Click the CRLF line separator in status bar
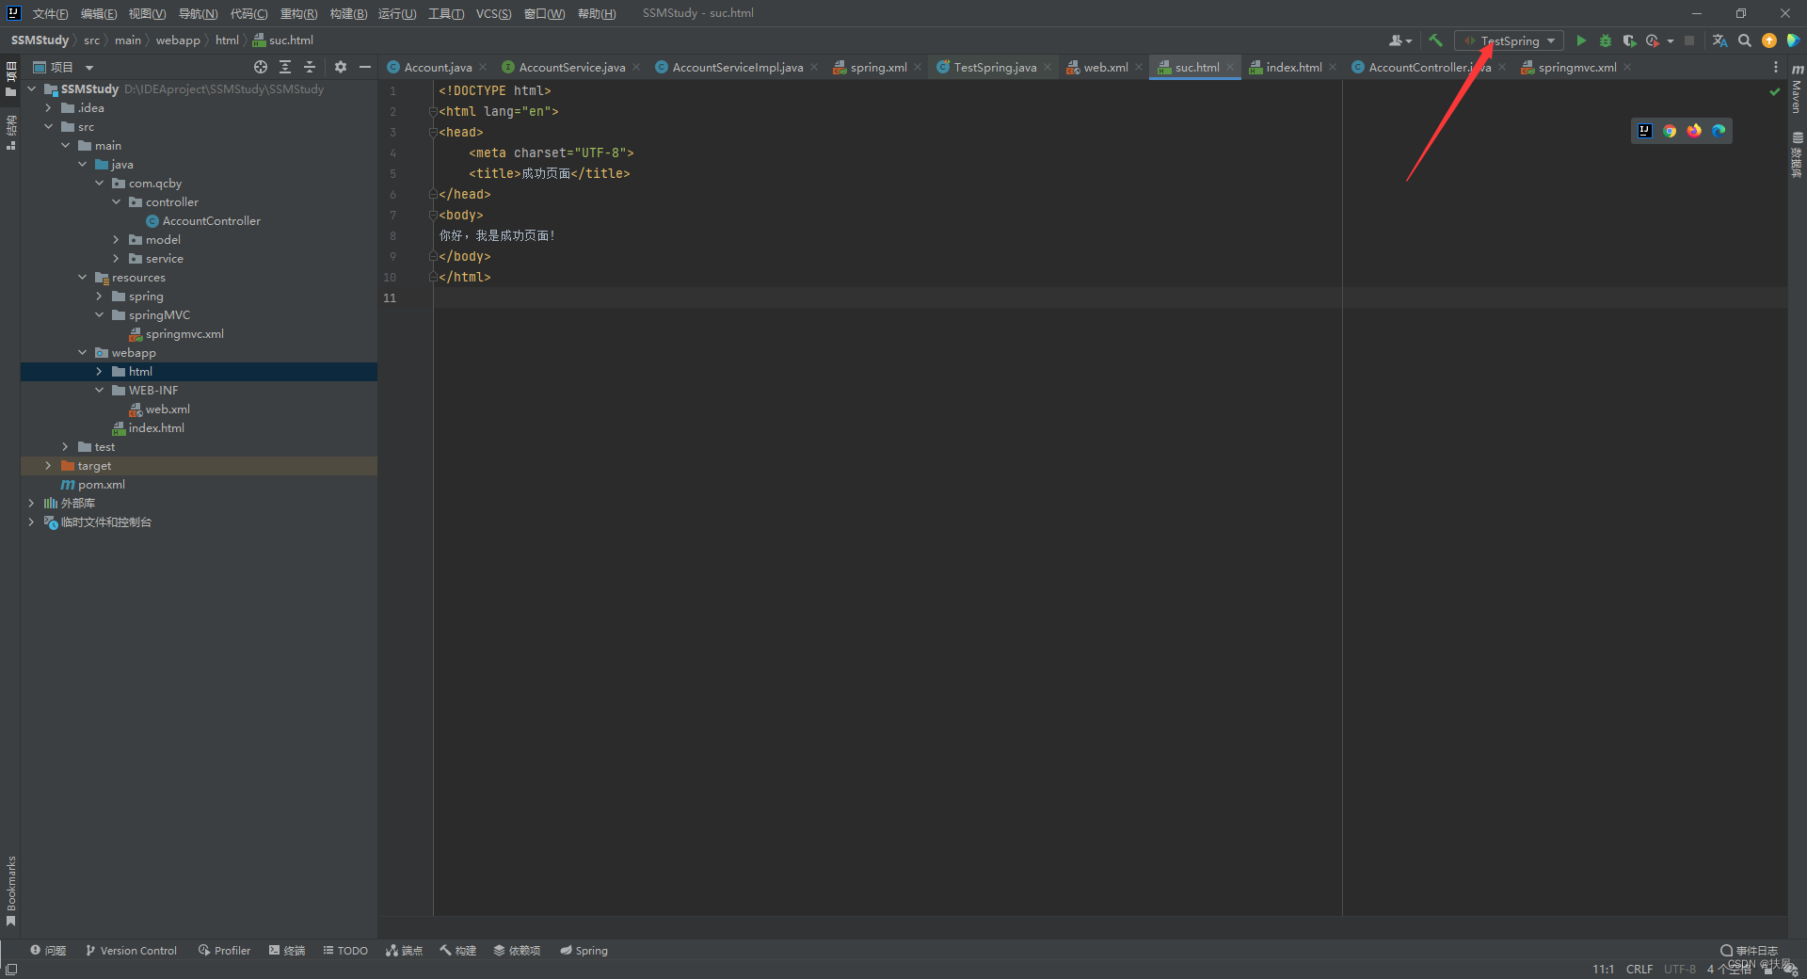This screenshot has height=979, width=1807. tap(1639, 969)
